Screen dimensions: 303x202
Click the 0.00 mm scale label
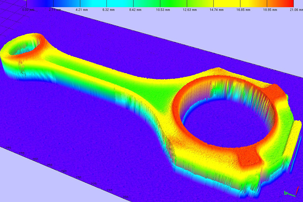pyautogui.click(x=28, y=10)
